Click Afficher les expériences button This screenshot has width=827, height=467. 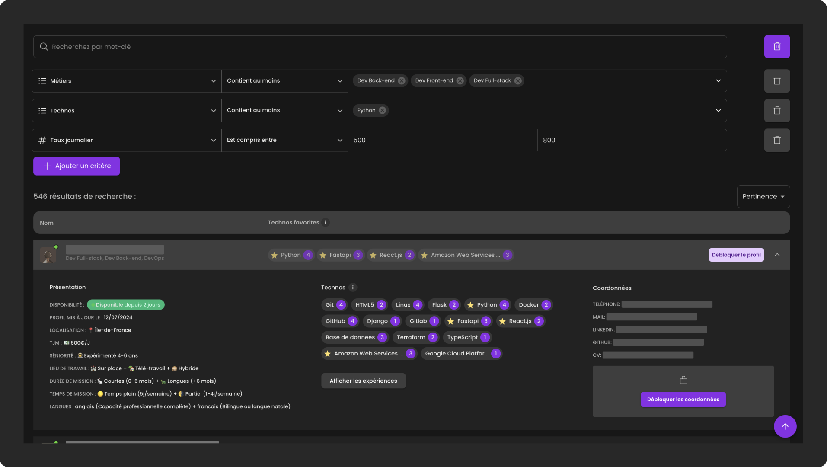point(363,381)
